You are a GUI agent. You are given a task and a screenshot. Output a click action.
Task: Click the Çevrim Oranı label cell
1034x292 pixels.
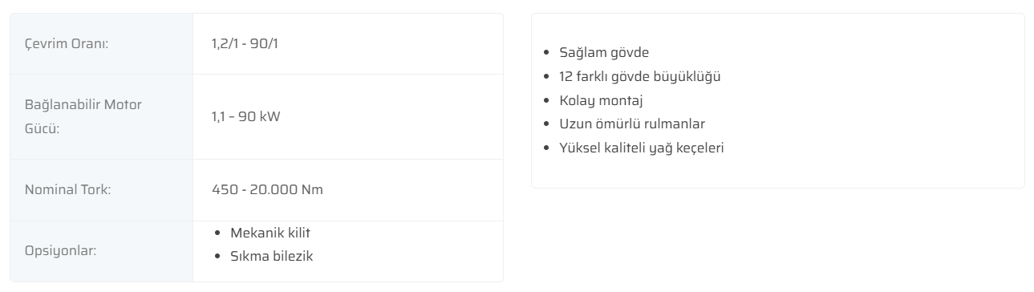(x=102, y=43)
